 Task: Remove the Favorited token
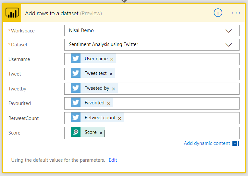coord(109,103)
